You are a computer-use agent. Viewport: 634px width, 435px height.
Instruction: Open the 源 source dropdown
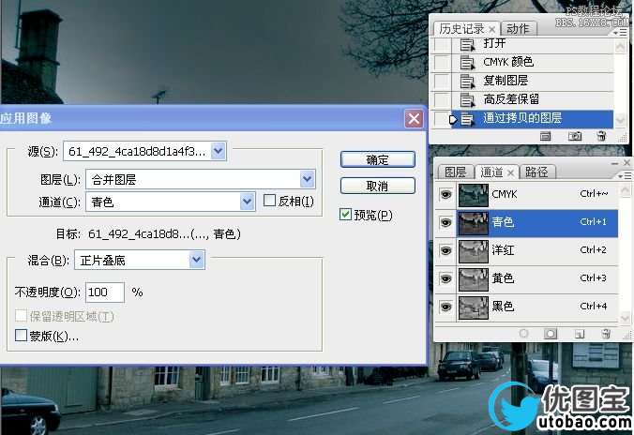[x=219, y=151]
